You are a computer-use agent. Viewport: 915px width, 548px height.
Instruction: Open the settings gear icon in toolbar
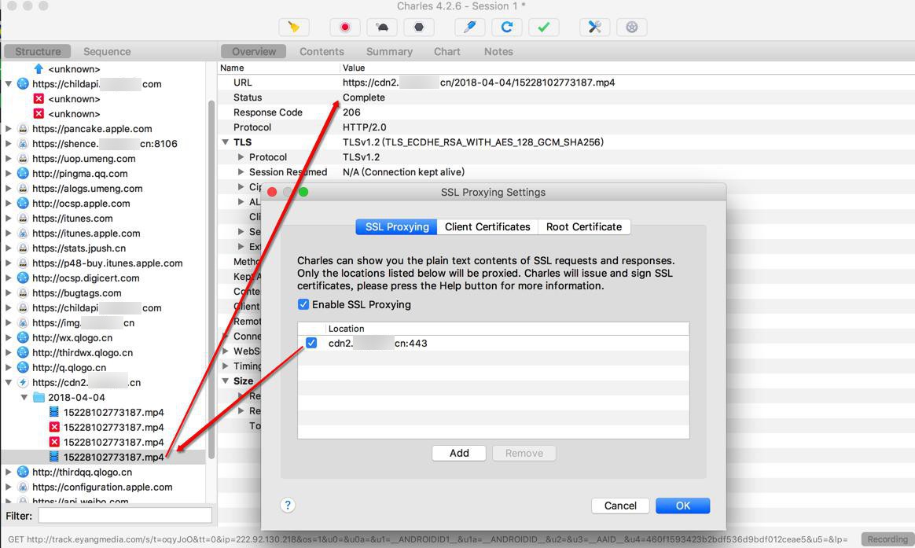tap(632, 27)
